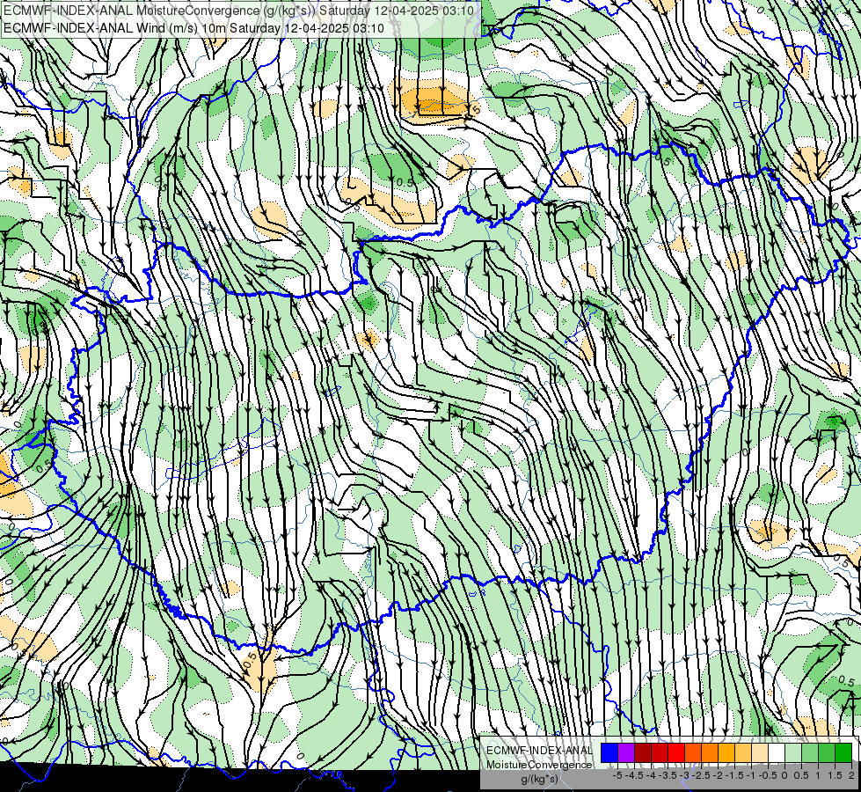Click the legend text MoistureConvergence

(x=539, y=765)
